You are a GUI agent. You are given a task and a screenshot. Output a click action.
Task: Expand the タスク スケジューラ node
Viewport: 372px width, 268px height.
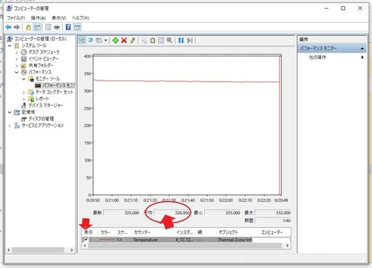coord(17,53)
